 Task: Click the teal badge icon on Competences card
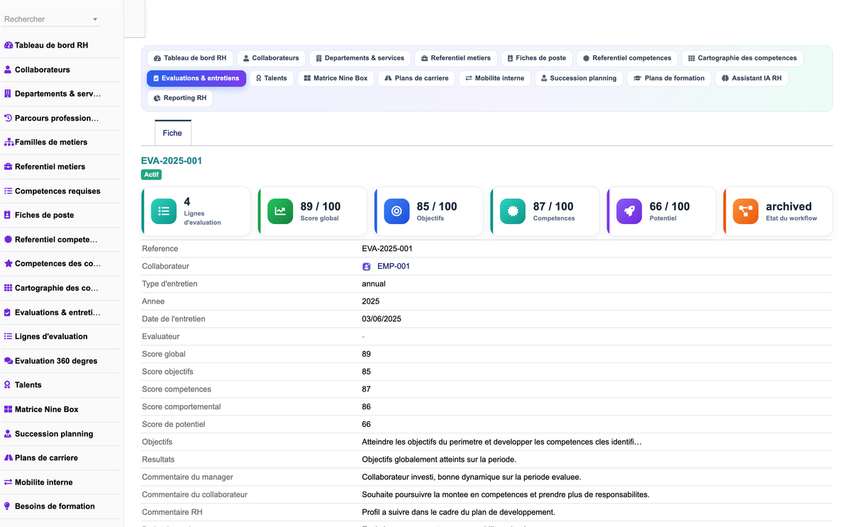tap(513, 211)
